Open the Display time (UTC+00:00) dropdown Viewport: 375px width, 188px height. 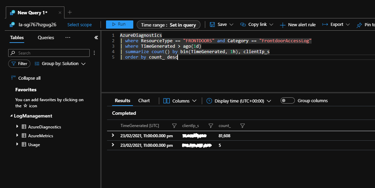[x=239, y=101]
